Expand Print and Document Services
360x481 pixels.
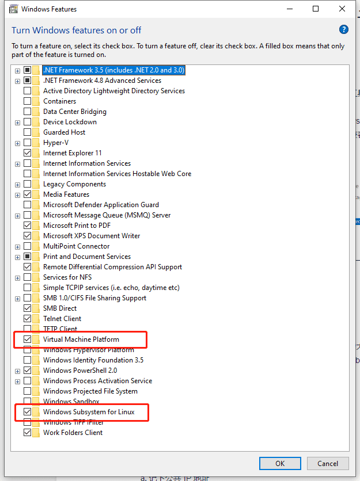[18, 257]
